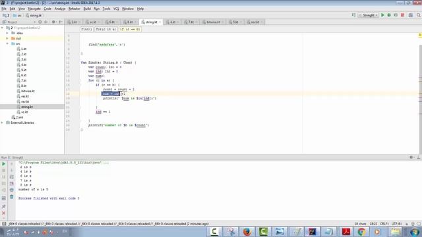
Task: Hide the Project tool window
Action: coord(61,22)
